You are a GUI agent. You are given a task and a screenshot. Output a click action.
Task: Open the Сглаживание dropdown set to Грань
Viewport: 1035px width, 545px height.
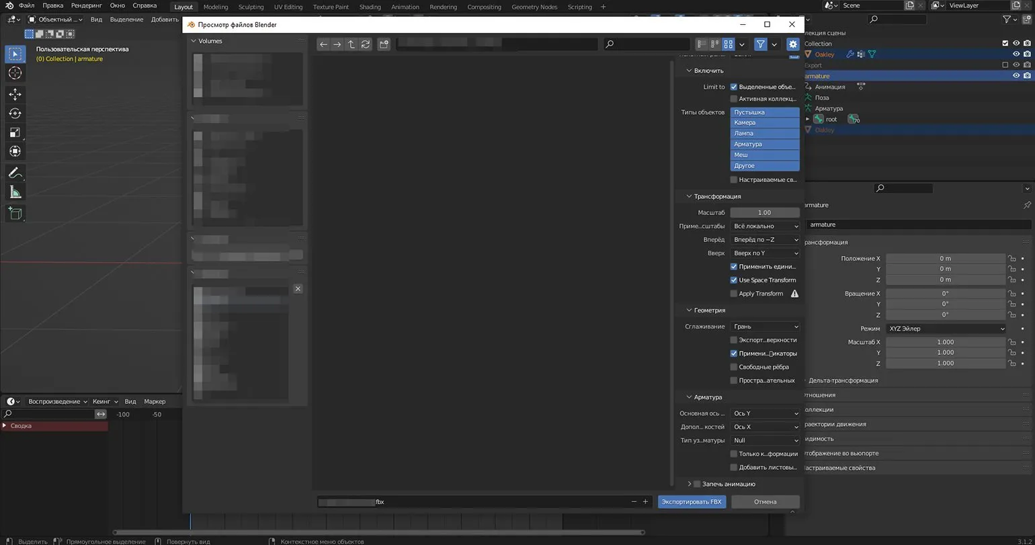pyautogui.click(x=765, y=327)
